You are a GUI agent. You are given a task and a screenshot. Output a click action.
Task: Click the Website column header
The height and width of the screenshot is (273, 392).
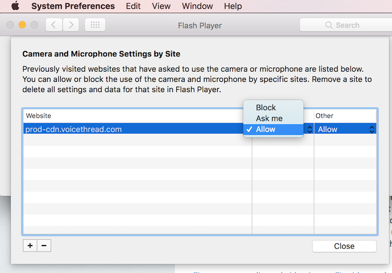[138, 116]
